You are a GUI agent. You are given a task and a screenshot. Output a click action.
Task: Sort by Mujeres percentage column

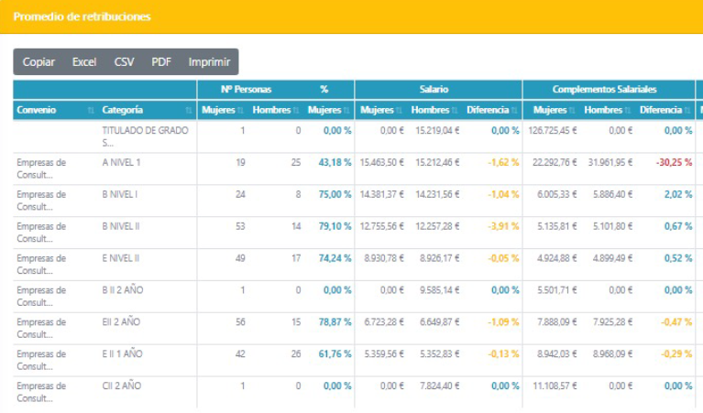point(330,110)
